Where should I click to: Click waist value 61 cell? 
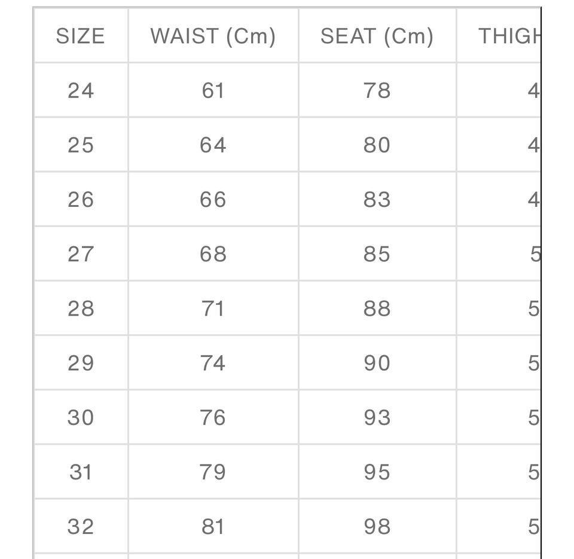[x=213, y=90]
